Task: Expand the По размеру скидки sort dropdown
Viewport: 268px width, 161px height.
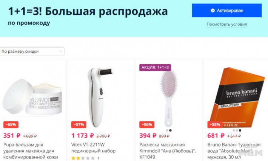Action: click(x=32, y=51)
